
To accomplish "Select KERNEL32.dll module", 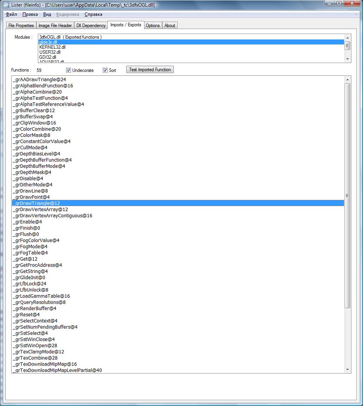I will 191,47.
